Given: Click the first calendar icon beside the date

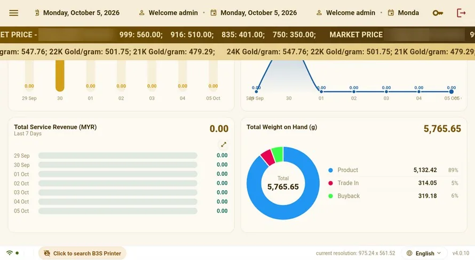Looking at the screenshot, I should pyautogui.click(x=37, y=13).
